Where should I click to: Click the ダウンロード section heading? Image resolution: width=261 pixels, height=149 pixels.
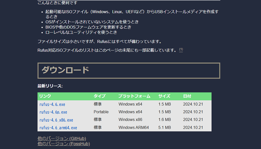(65, 70)
